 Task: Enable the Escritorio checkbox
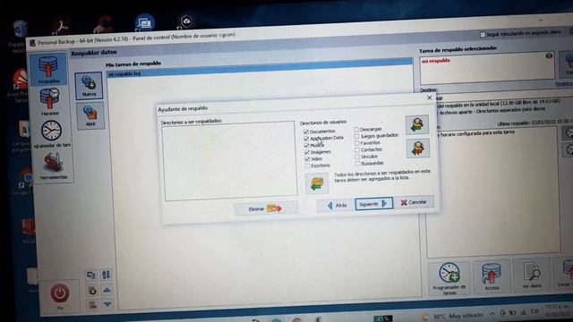308,165
